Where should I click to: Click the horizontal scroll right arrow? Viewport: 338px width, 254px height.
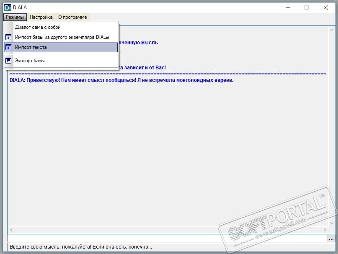pyautogui.click(x=325, y=230)
